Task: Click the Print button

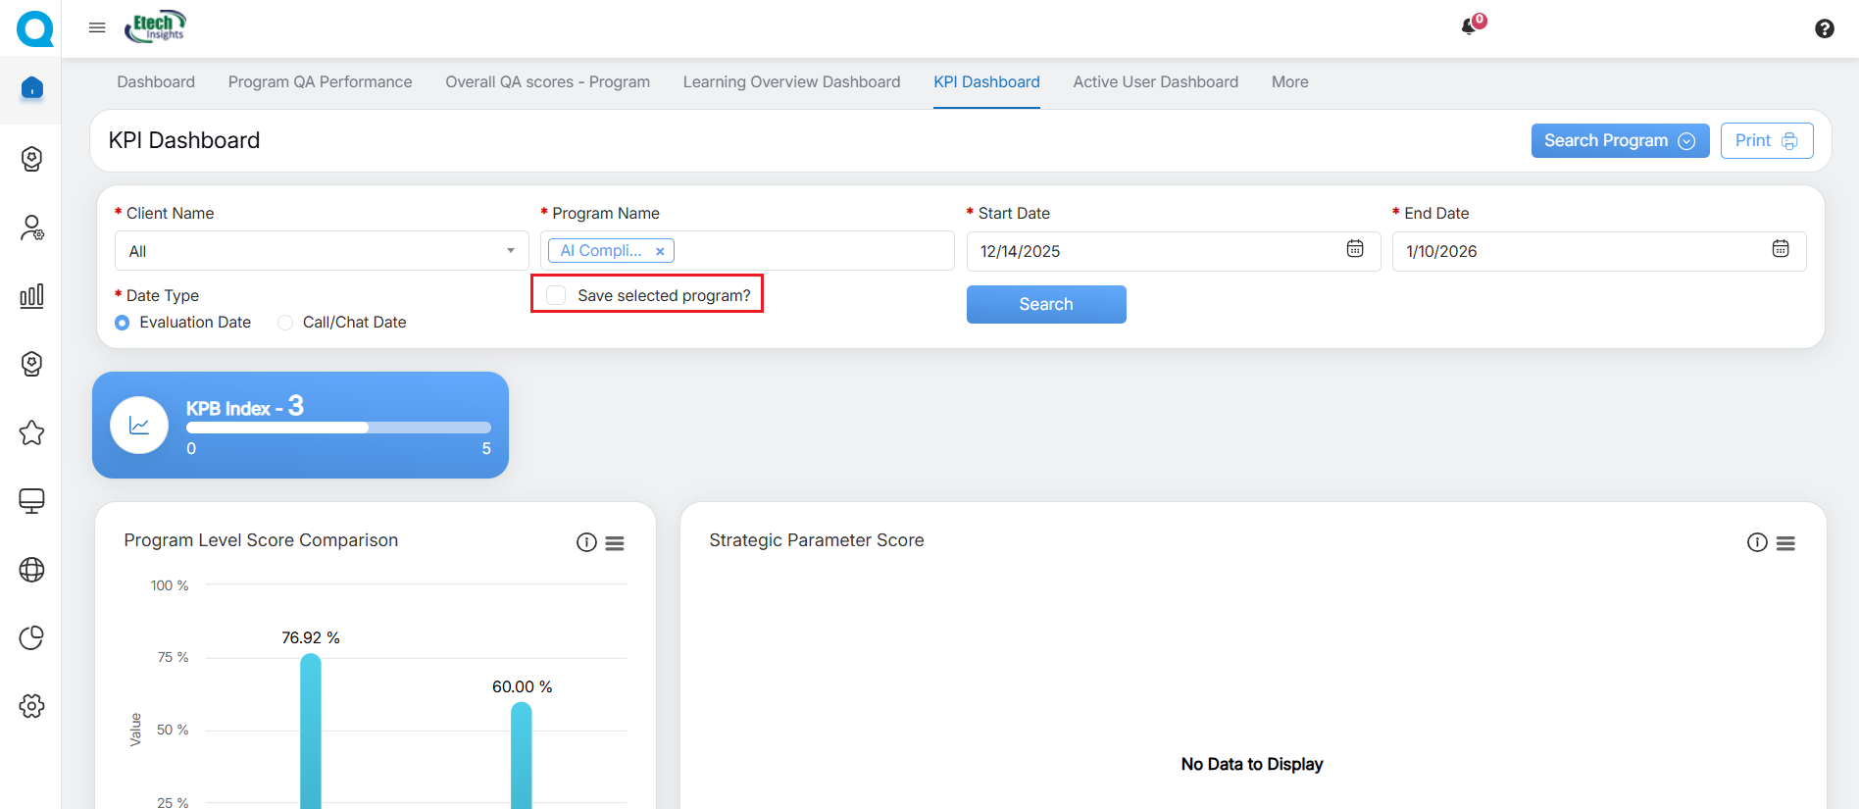Action: coord(1766,140)
